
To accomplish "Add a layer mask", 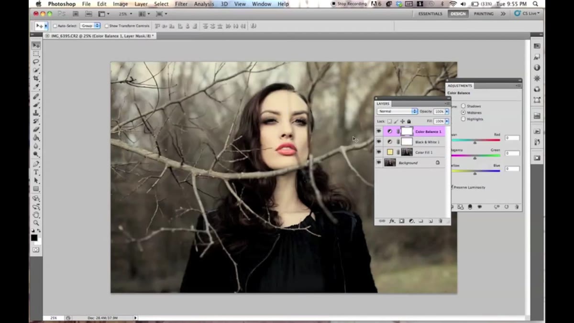I will pos(402,221).
